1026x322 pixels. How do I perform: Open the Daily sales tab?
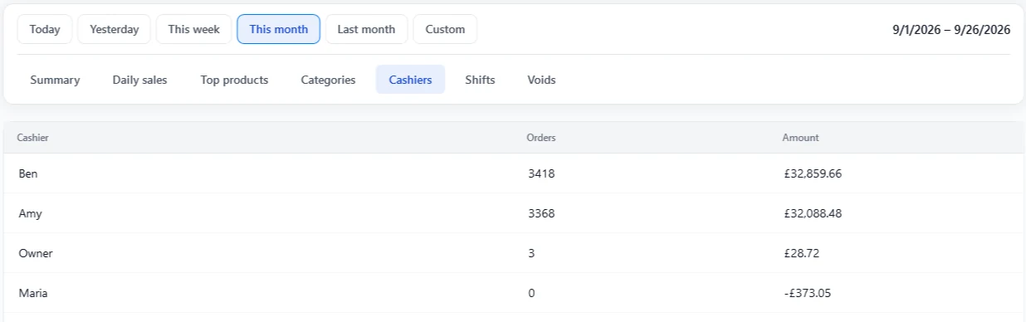click(139, 80)
